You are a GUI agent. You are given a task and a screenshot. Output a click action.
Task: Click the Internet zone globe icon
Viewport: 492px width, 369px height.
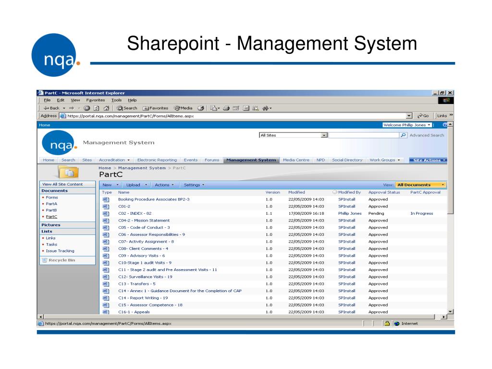click(396, 323)
